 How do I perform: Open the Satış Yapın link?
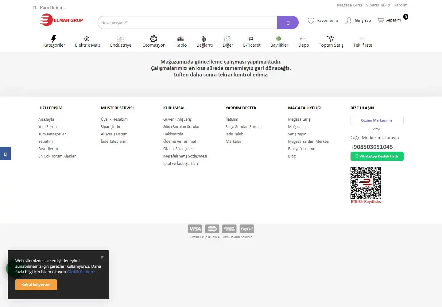point(297,134)
